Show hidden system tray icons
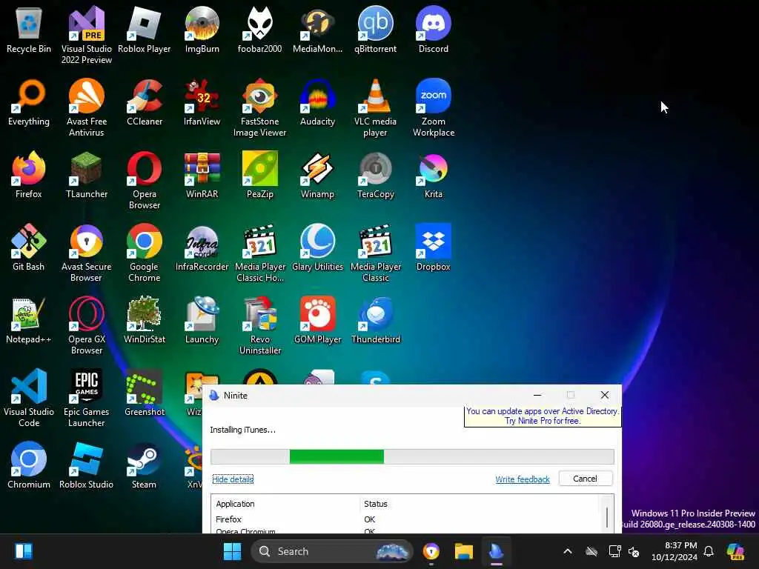 (567, 551)
